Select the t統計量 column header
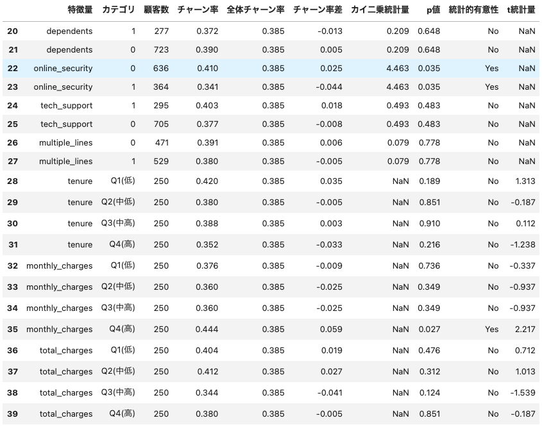Viewport: 542px width, 427px height. (521, 10)
